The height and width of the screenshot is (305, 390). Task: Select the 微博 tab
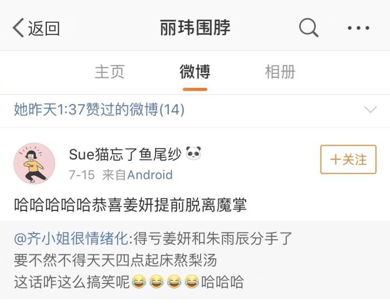click(195, 72)
